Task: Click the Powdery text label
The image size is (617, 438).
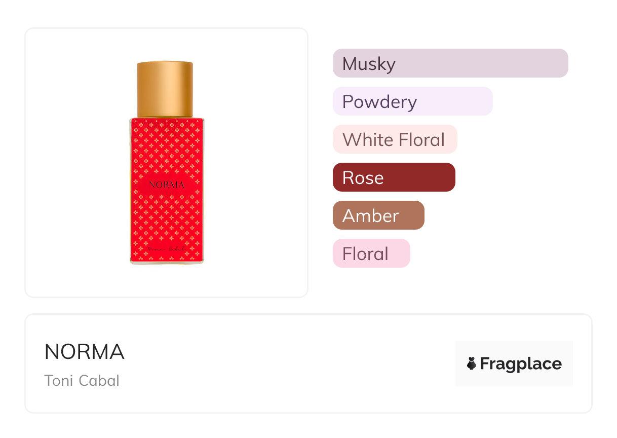Action: [379, 102]
